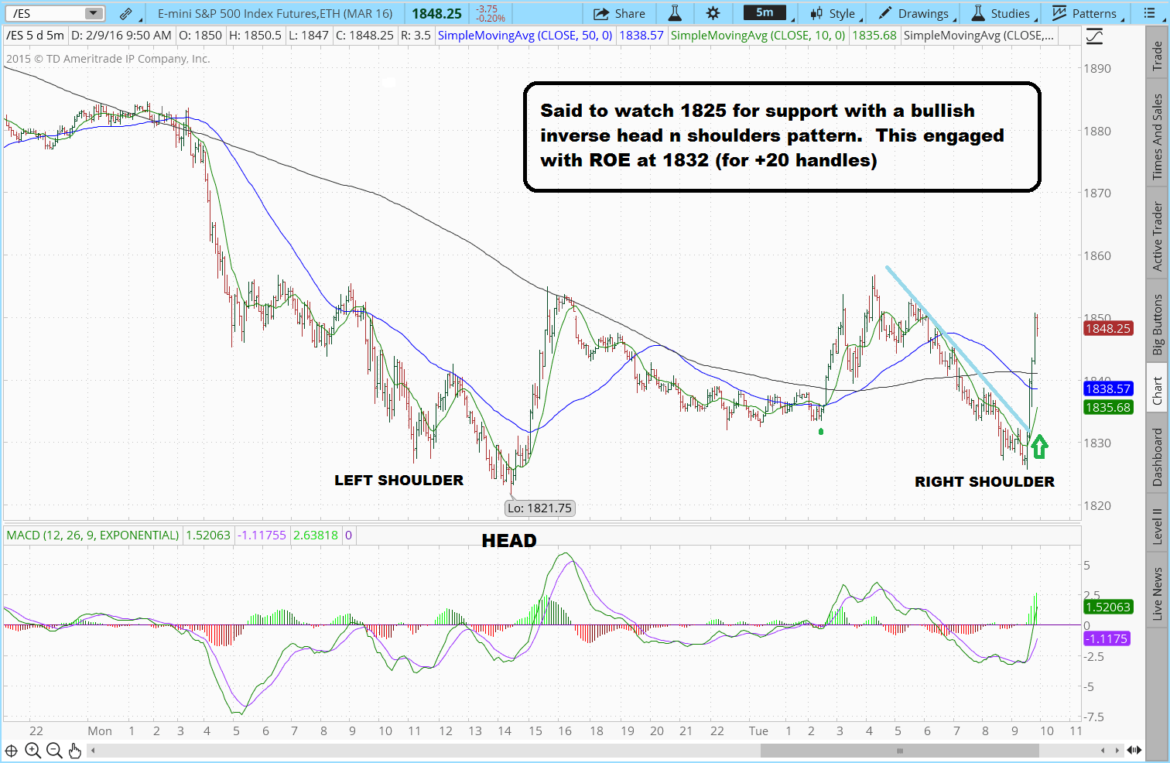The width and height of the screenshot is (1170, 763).
Task: Click the green 1835.68 axis price tag
Action: [x=1108, y=407]
